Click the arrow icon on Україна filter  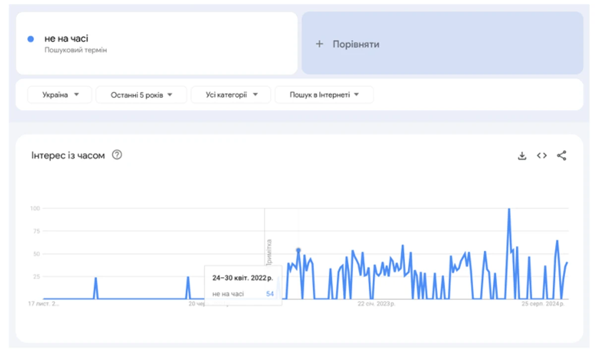click(x=76, y=95)
